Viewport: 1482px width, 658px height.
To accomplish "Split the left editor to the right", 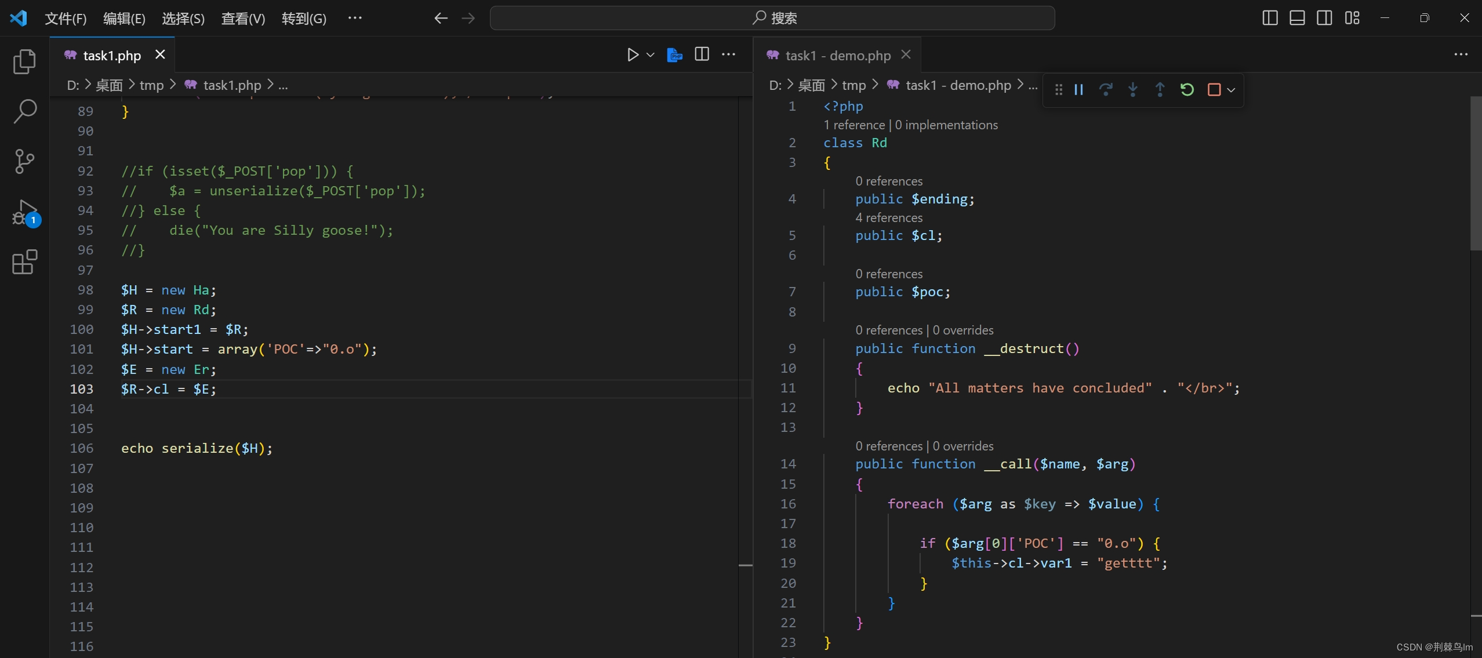I will [702, 54].
